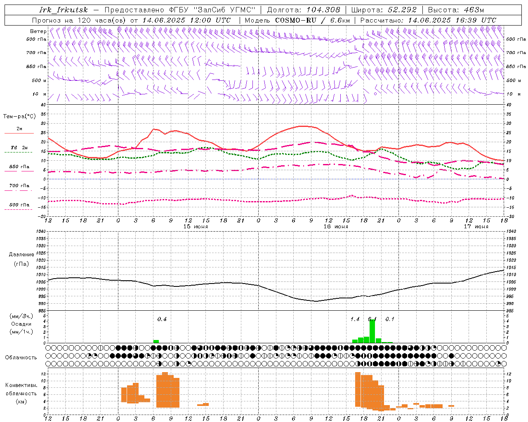Click the small green bar under 0.4
This screenshot has height=422, width=528.
pyautogui.click(x=156, y=342)
